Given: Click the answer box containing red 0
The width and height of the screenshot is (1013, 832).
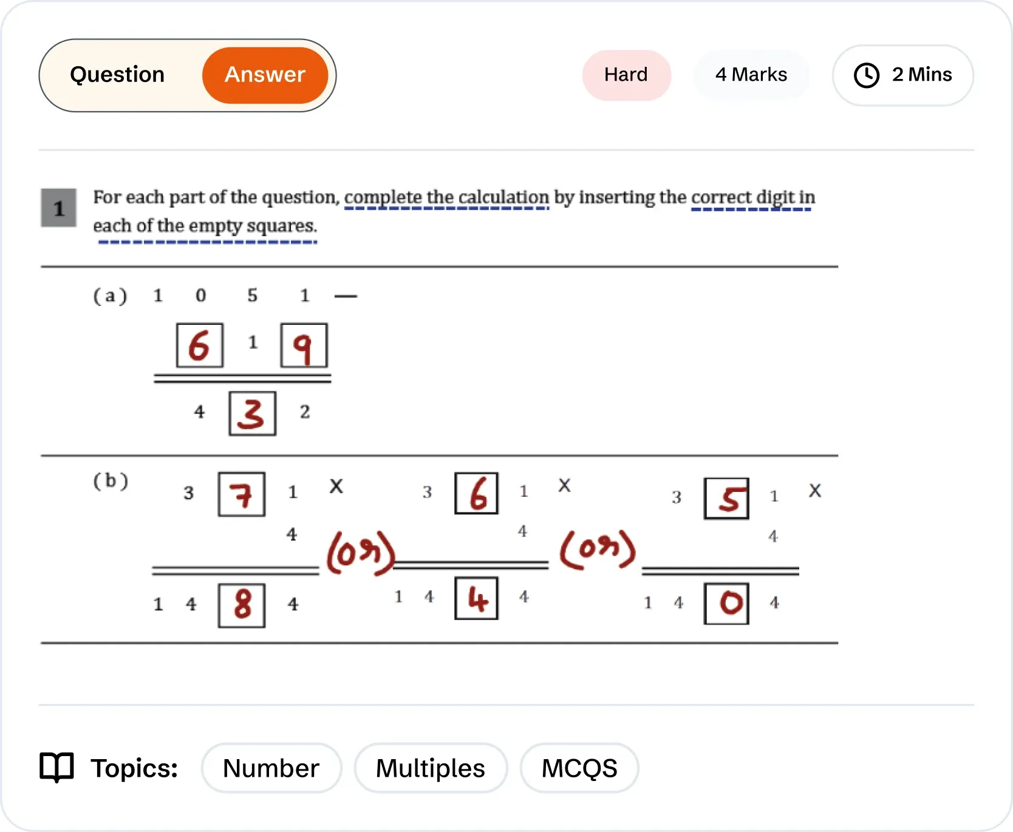Looking at the screenshot, I should [726, 604].
